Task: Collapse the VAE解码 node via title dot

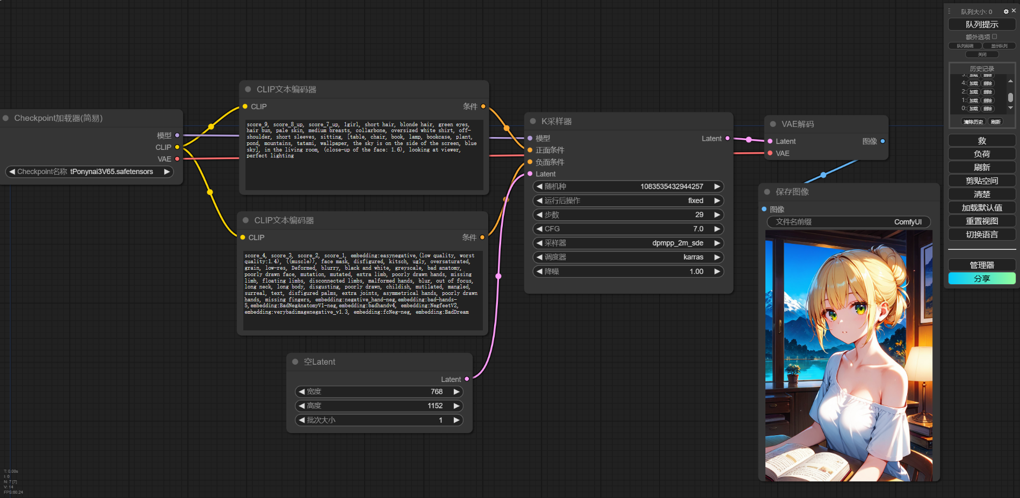Action: pos(773,124)
